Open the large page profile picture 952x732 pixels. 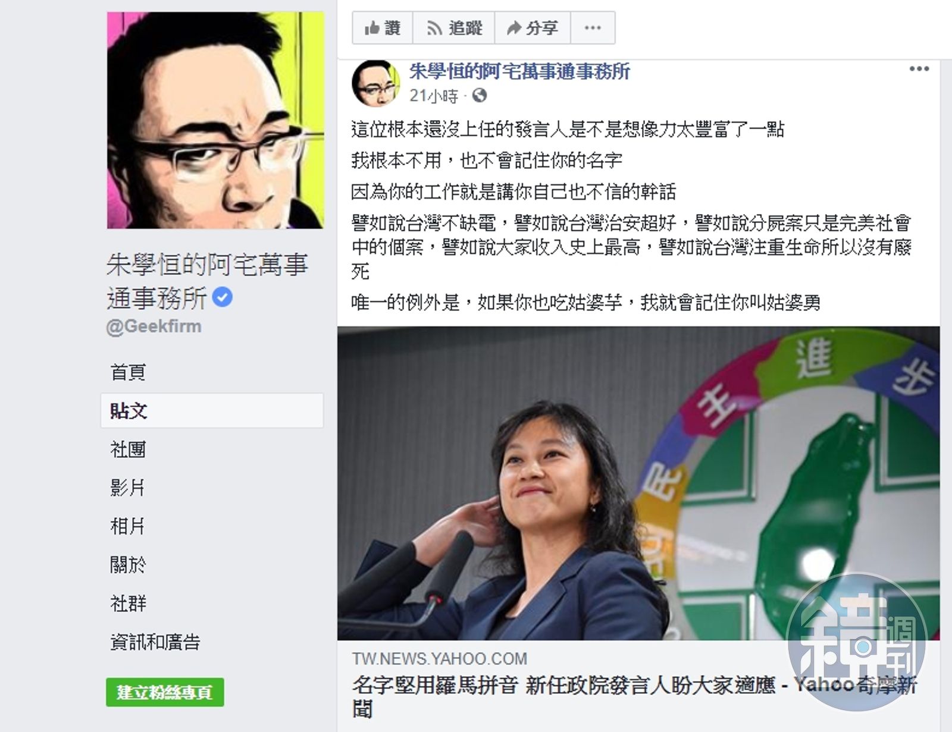click(215, 120)
